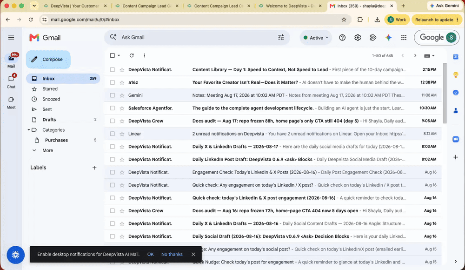The image size is (465, 270).
Task: Open the browser extensions puzzle icon
Action: coord(360,20)
